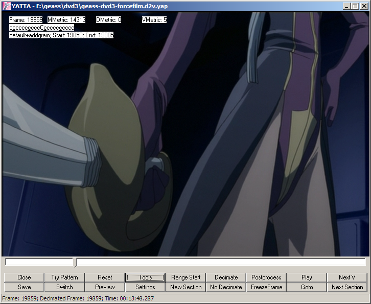Screen dimensions: 371x304
Task: Click the Reset button
Action: [105, 277]
